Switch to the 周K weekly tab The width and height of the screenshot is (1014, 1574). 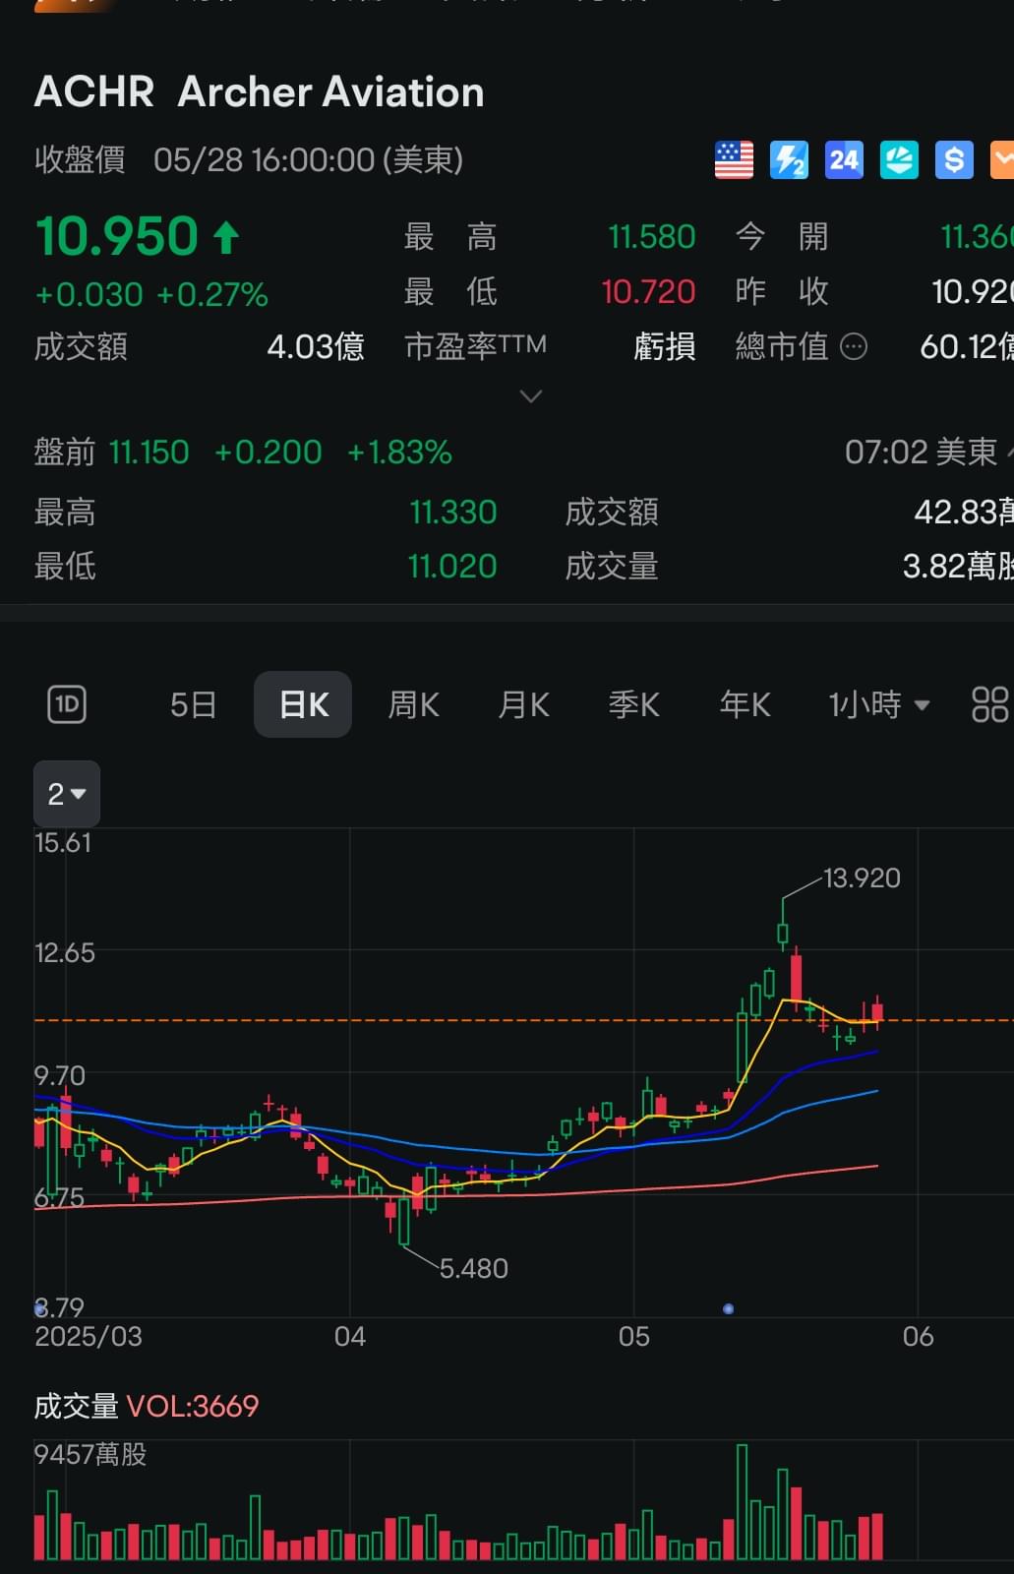point(413,704)
